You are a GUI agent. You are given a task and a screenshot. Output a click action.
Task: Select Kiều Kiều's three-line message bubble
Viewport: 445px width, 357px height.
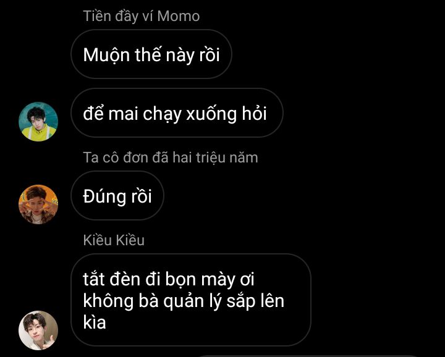[x=190, y=300]
